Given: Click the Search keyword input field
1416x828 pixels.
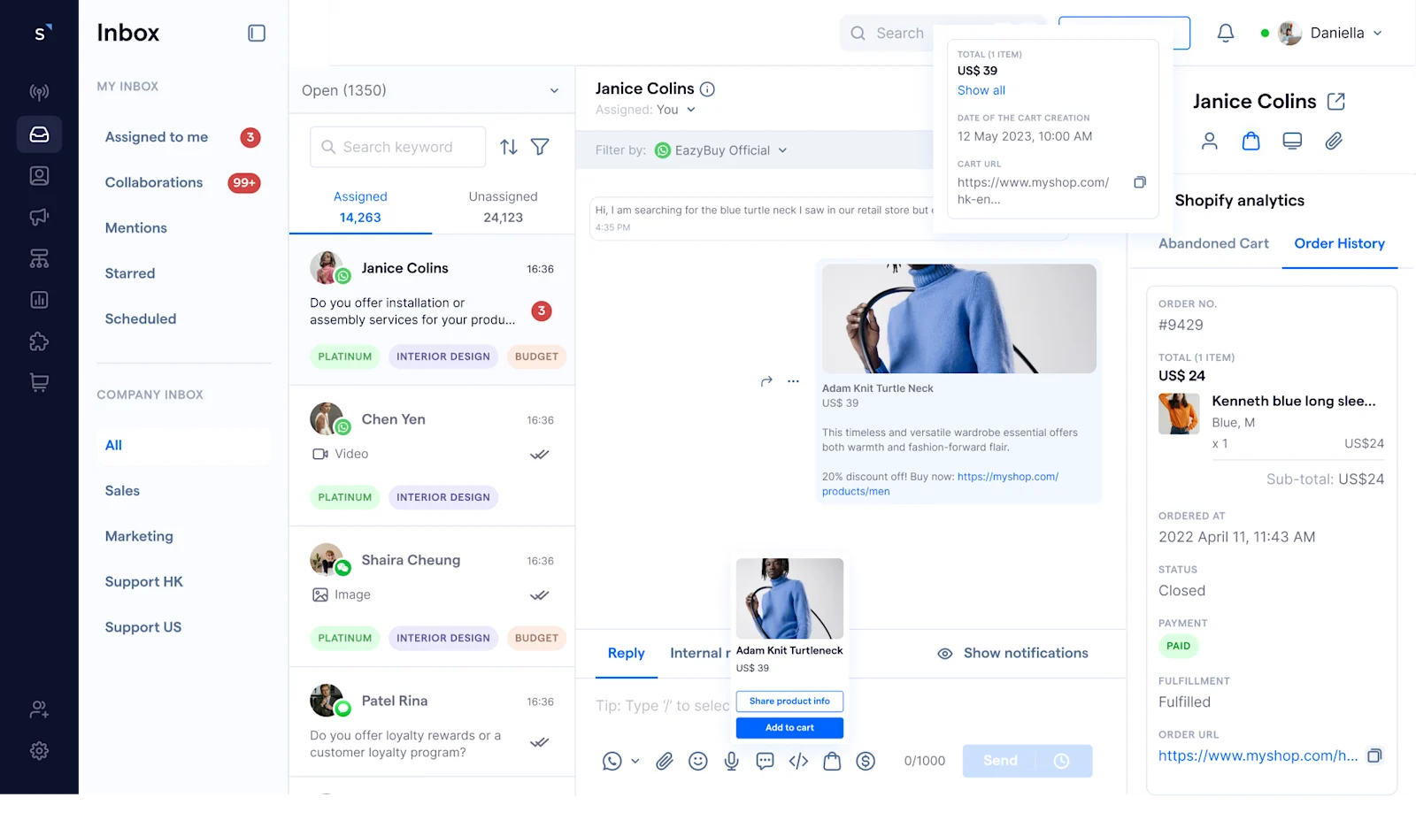Looking at the screenshot, I should (396, 147).
